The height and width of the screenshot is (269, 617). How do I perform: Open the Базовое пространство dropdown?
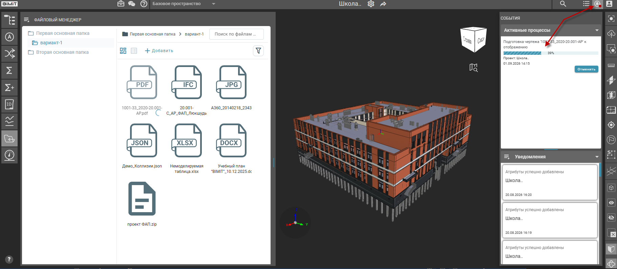(x=184, y=4)
